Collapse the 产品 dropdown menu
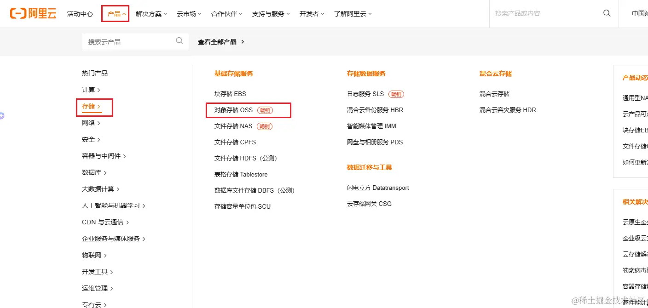This screenshot has width=648, height=308. click(117, 14)
